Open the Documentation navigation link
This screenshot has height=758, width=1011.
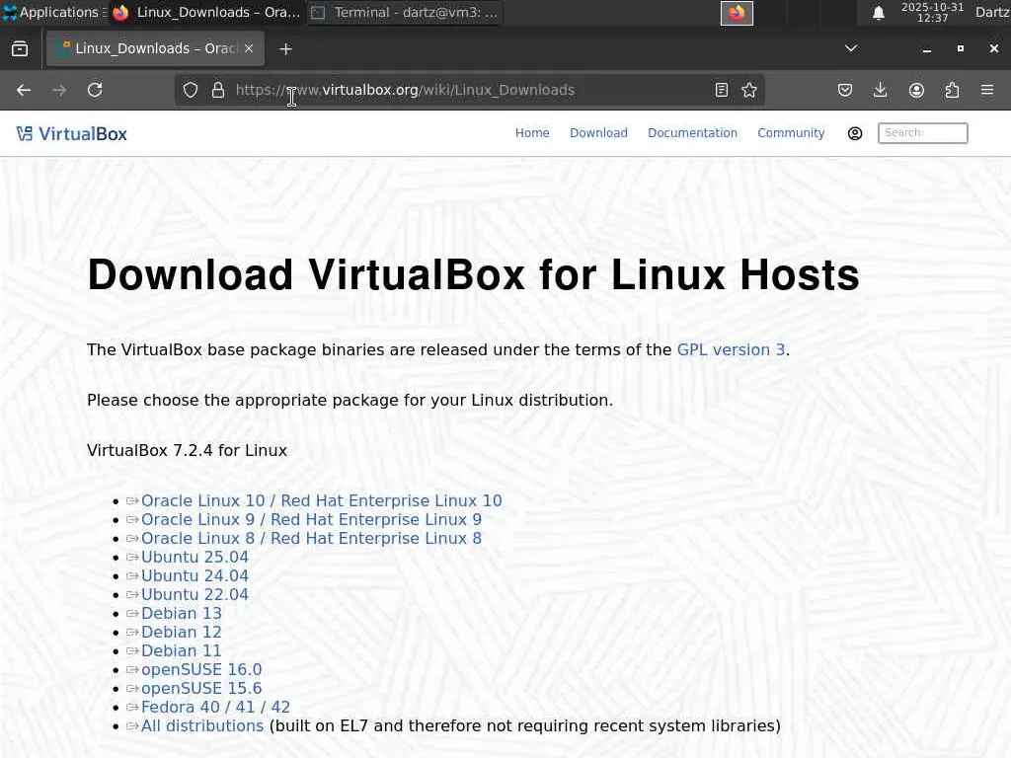click(x=692, y=133)
